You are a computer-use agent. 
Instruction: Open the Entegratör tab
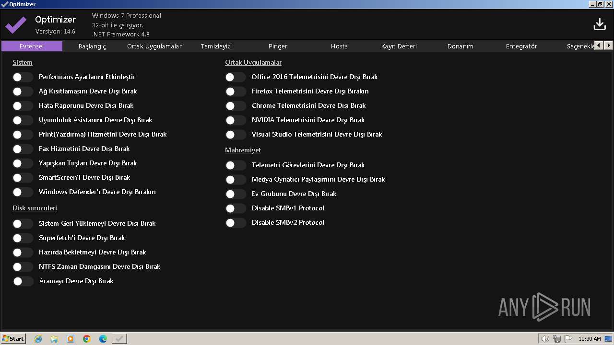(x=521, y=46)
